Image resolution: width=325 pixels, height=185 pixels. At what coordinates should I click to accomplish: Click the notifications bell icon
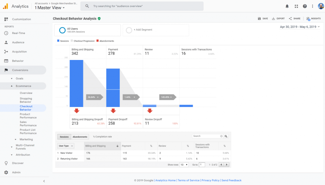tap(287, 6)
